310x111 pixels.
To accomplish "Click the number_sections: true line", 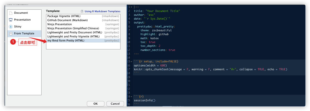I will pyautogui.click(x=158, y=50).
